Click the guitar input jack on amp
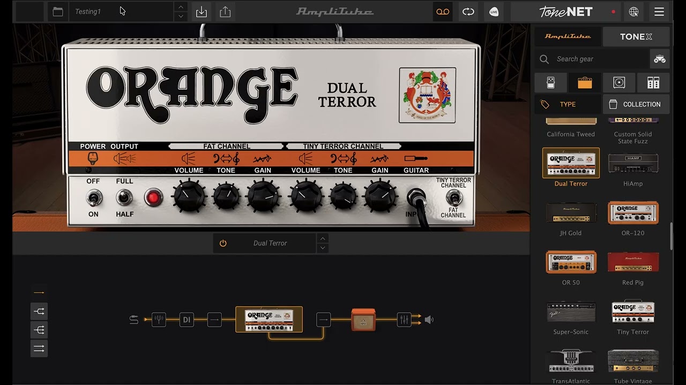 click(415, 198)
